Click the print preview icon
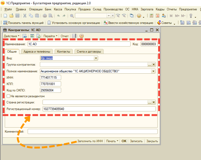The image size is (201, 160). point(51,16)
